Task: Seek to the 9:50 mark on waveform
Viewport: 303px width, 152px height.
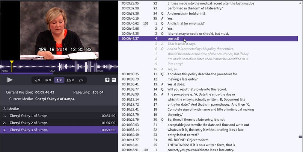Action: point(99,70)
